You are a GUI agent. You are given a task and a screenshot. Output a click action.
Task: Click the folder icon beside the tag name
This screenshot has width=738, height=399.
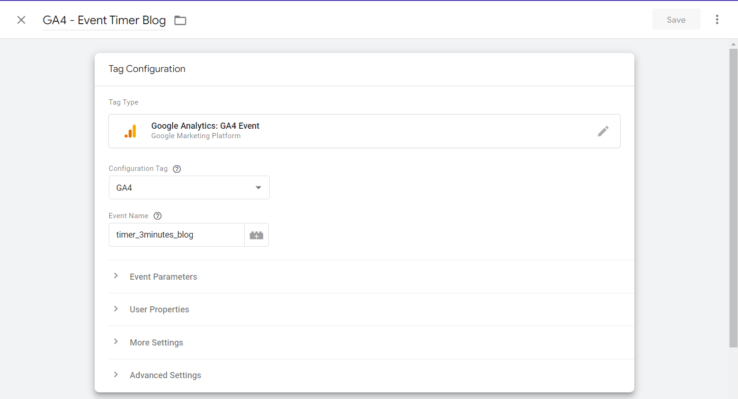click(x=180, y=20)
